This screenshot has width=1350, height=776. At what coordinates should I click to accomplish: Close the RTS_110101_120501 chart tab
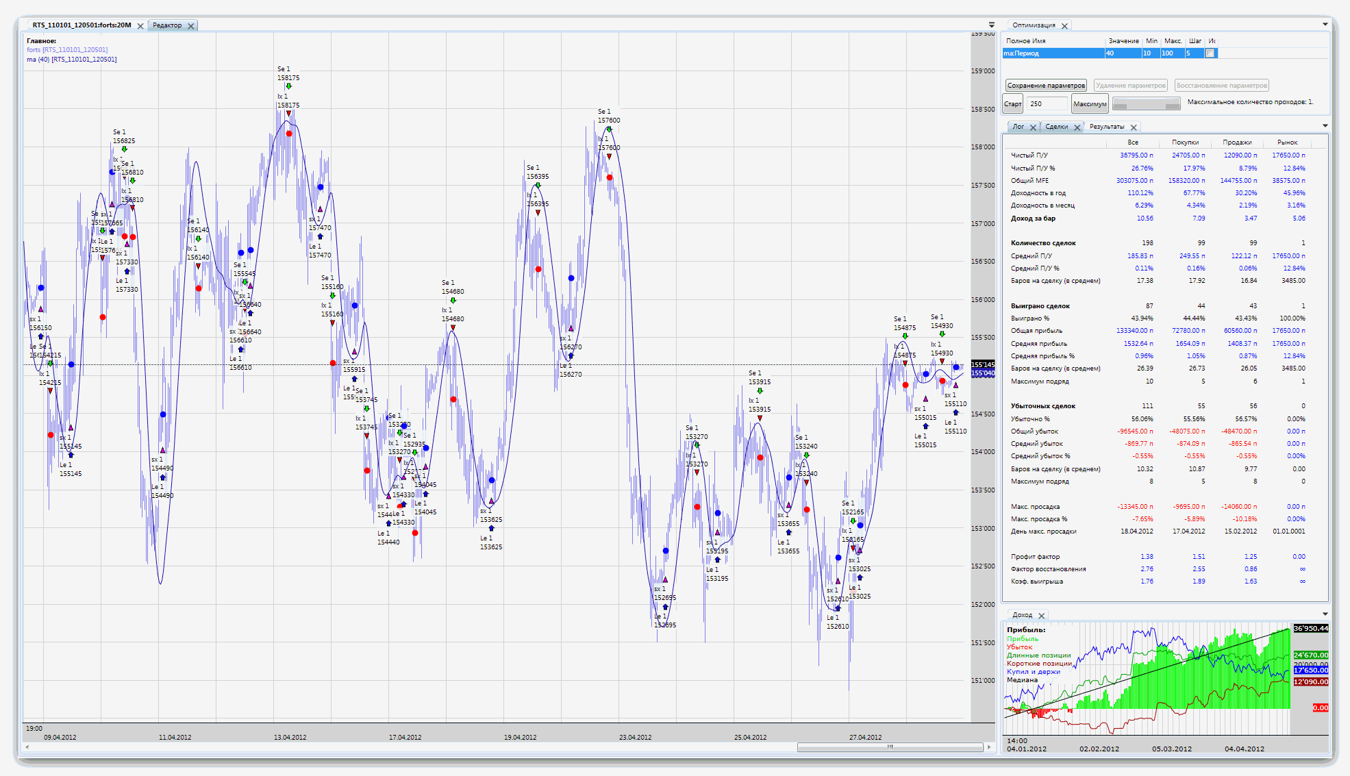pos(140,26)
